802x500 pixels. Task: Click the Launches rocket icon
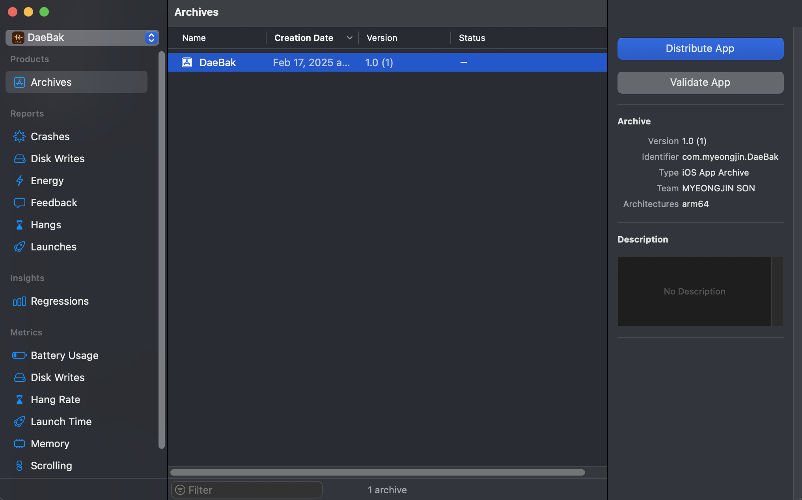tap(19, 247)
